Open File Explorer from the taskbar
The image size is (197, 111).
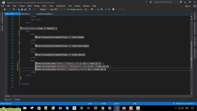pos(25,108)
